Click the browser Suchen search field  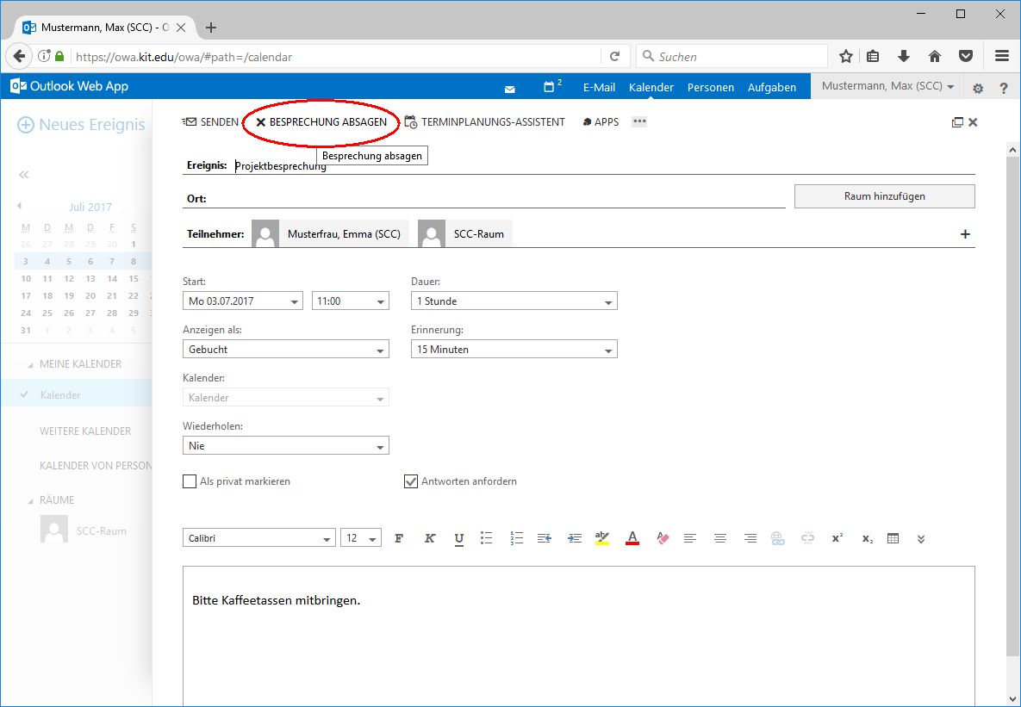732,57
